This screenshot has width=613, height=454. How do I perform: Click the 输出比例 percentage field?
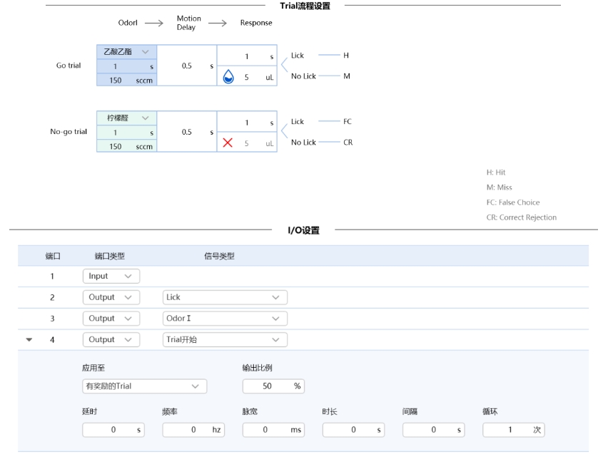273,386
